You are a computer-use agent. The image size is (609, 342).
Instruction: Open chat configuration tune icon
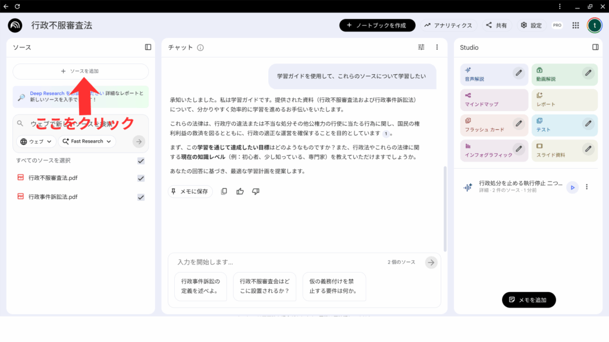pyautogui.click(x=421, y=47)
